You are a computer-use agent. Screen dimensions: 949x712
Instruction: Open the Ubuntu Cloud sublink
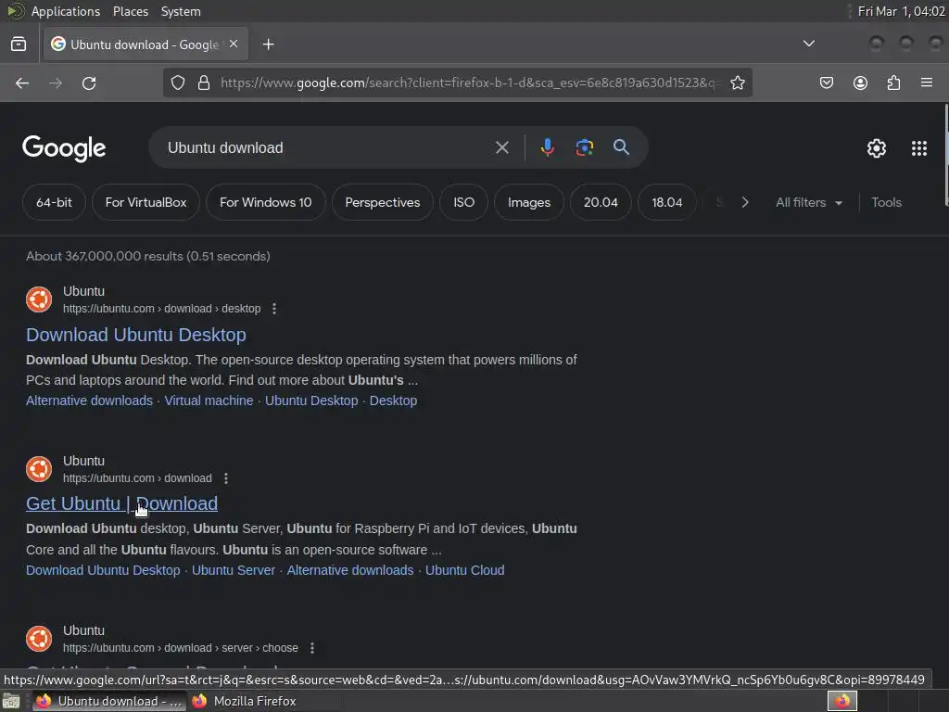[x=465, y=570]
